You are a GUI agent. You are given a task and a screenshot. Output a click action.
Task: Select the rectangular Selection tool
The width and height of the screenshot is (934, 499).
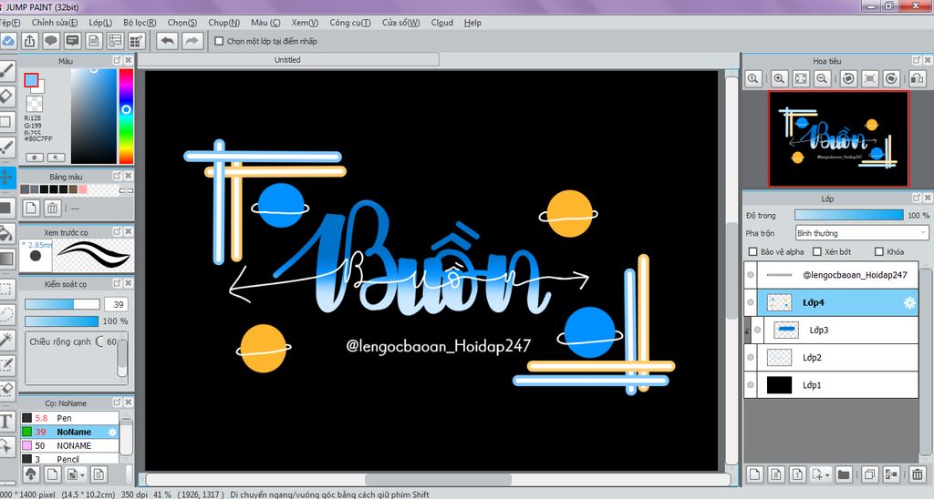(6, 289)
